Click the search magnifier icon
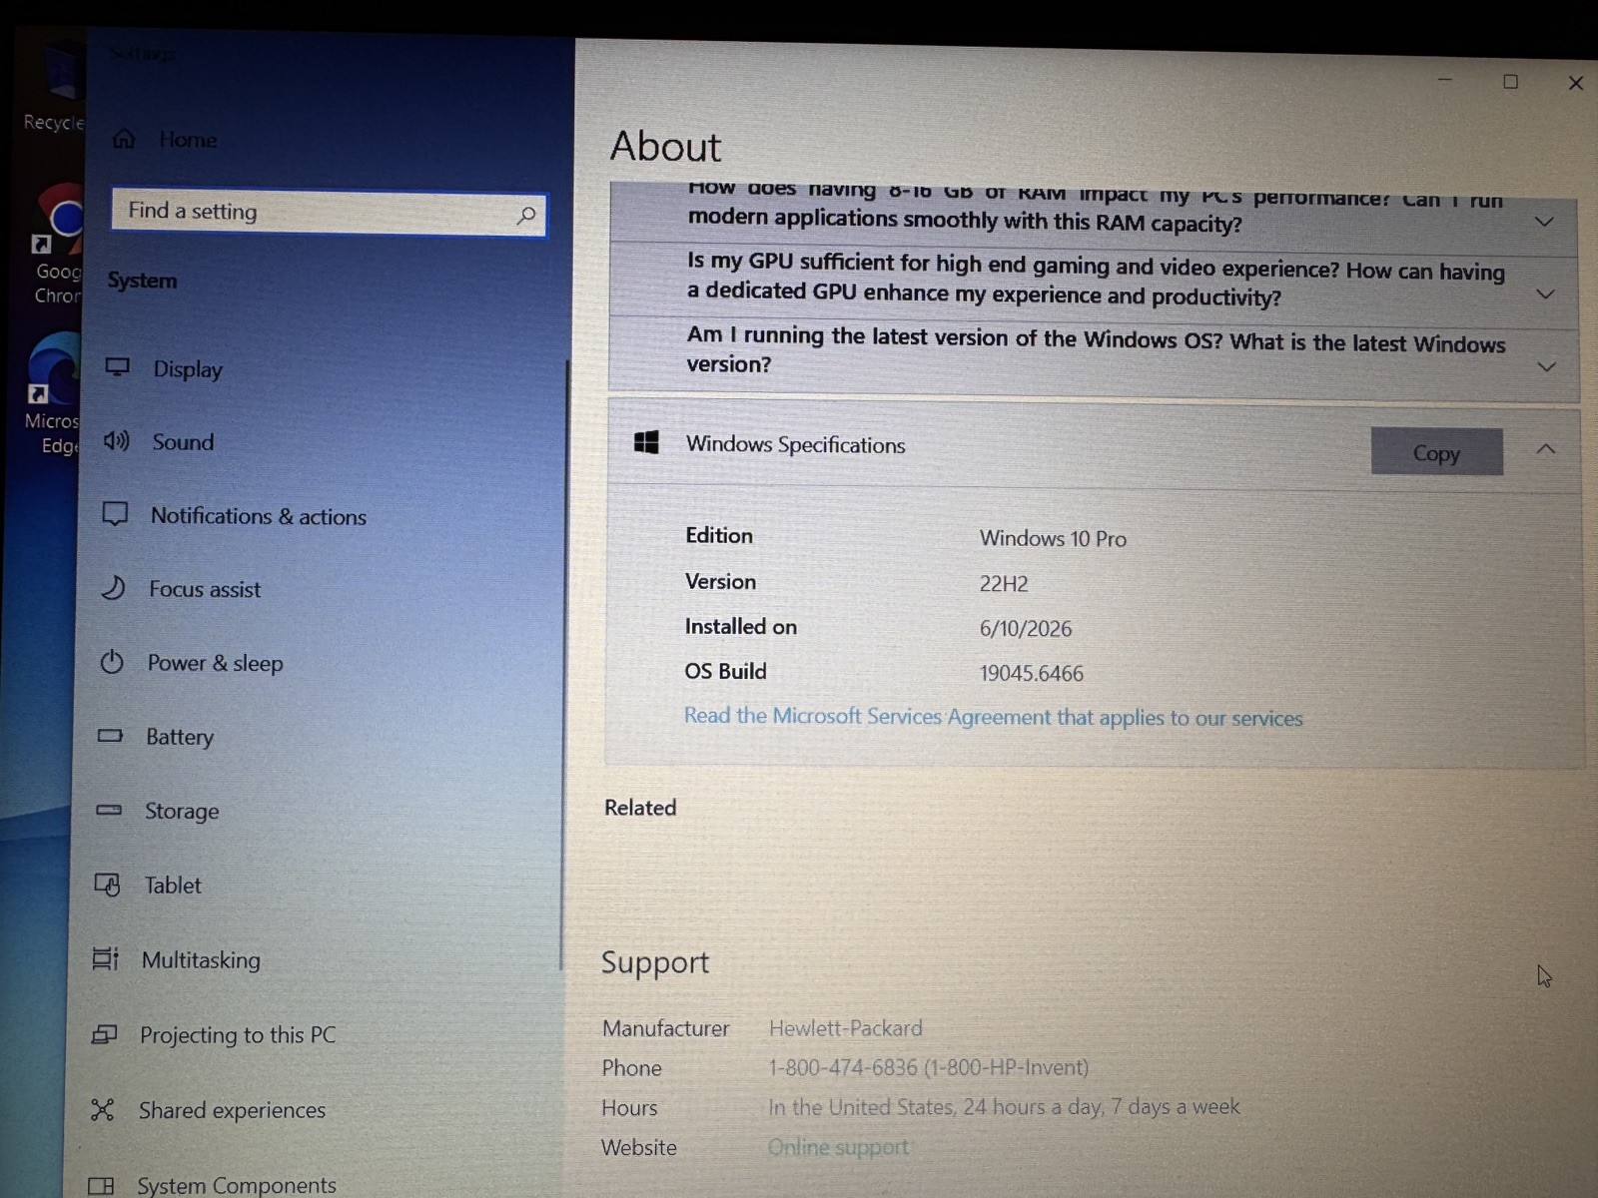 526,215
